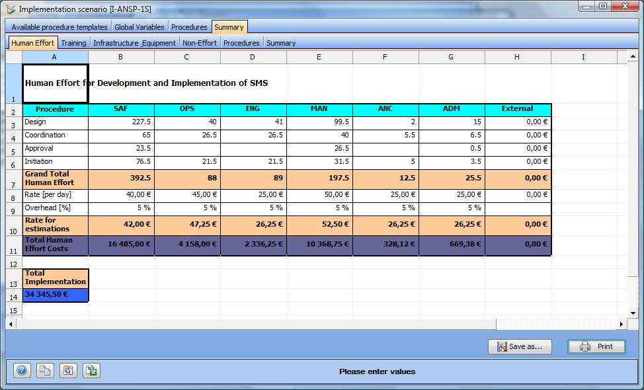The height and width of the screenshot is (390, 644).
Task: Click the 'External' column heading cell
Action: coord(518,110)
